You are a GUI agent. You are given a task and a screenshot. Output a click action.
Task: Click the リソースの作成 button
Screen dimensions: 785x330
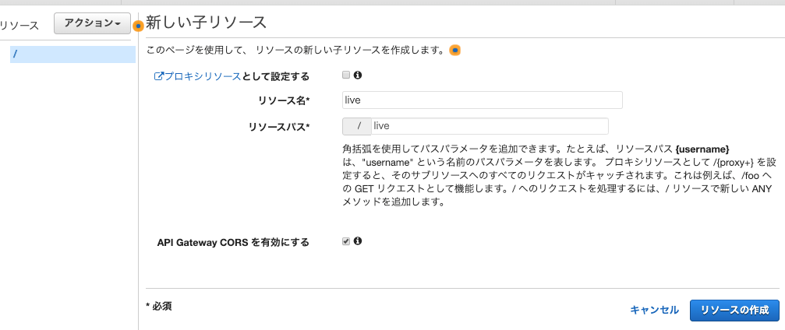(x=734, y=310)
